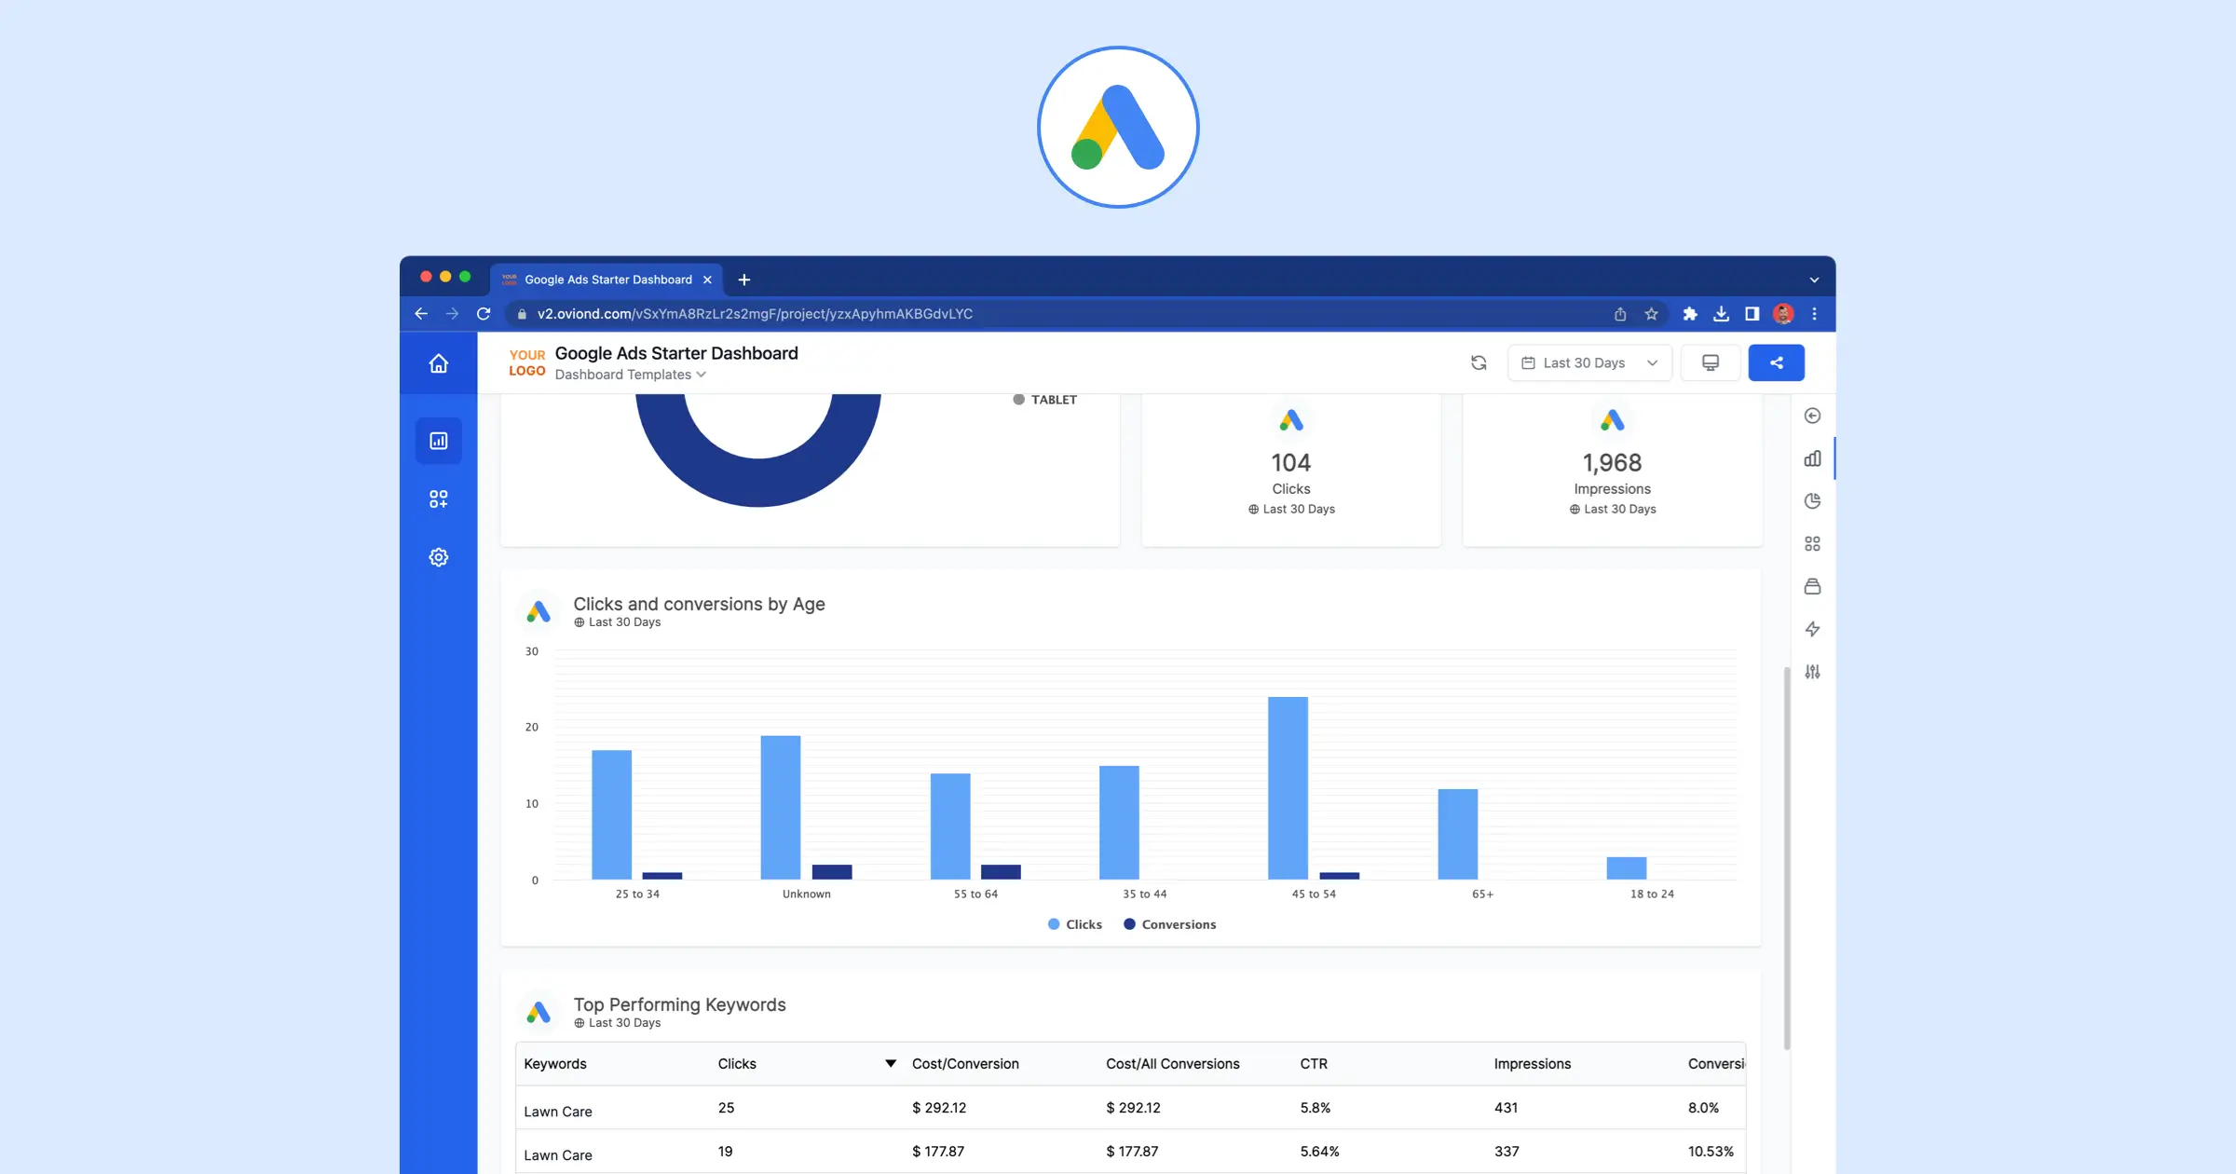Bookmark page with star icon
Viewport: 2236px width, 1174px height.
point(1651,314)
